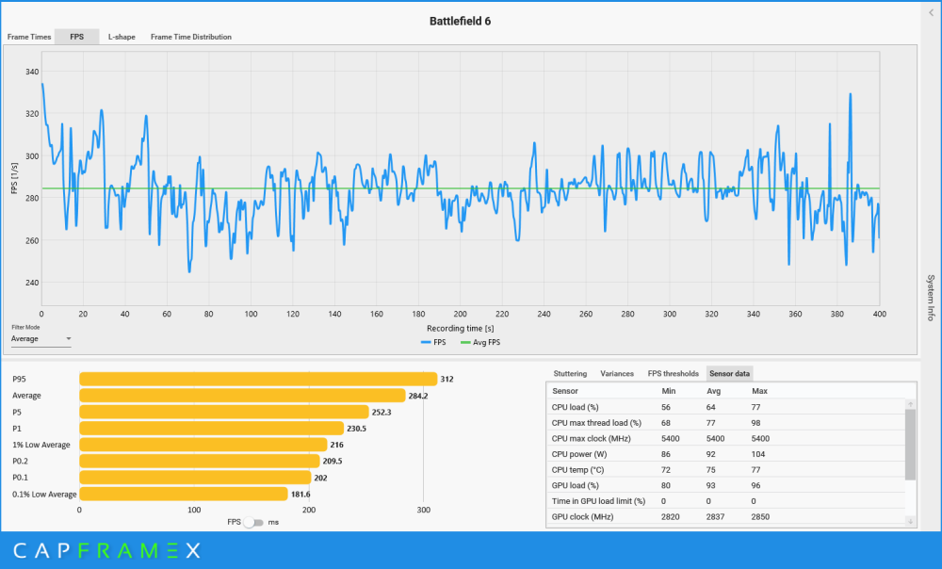Select the Stuttering tab

[570, 373]
